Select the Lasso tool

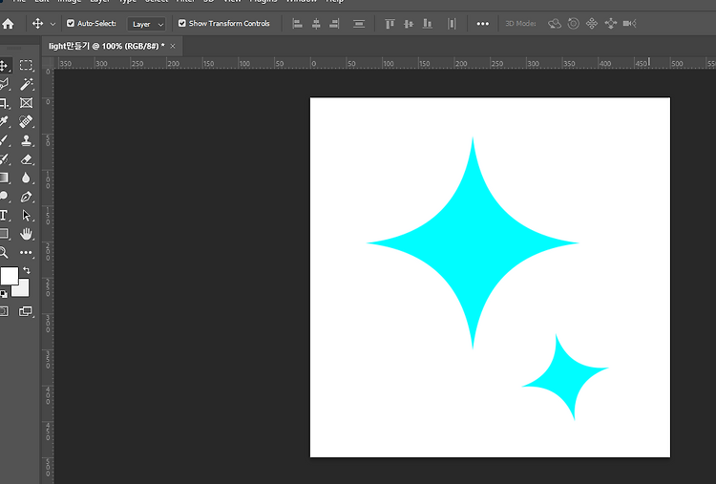click(4, 84)
